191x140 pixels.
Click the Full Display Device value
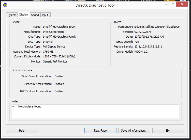(54, 47)
